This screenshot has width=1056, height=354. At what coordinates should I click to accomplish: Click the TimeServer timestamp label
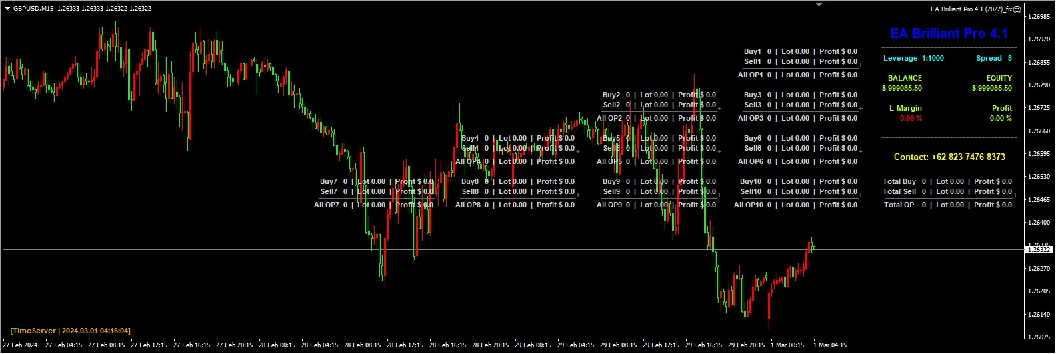tap(71, 331)
